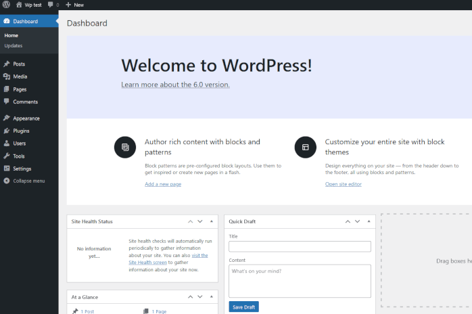
Task: Toggle the Quick Draft panel
Action: 369,221
